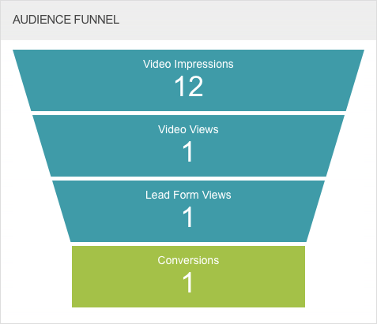377x324 pixels.
Task: Click the Conversions label text
Action: [x=188, y=260]
